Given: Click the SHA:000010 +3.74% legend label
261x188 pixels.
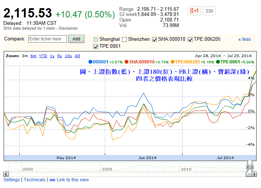Looking at the screenshot, I should click(149, 62).
